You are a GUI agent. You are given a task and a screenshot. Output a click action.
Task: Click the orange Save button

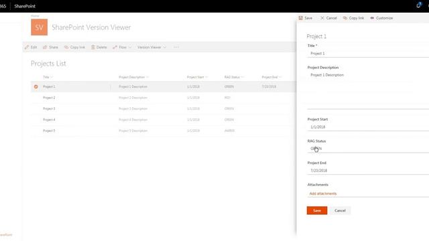317,210
